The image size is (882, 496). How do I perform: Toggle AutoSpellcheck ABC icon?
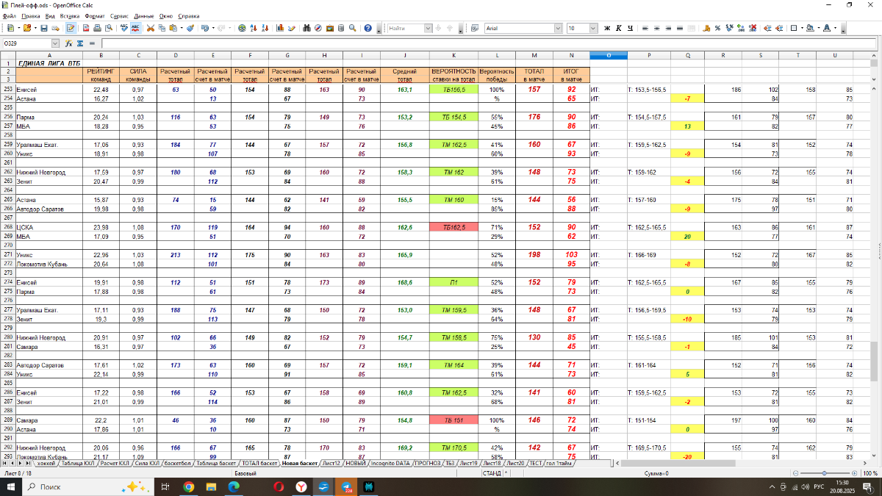point(135,28)
